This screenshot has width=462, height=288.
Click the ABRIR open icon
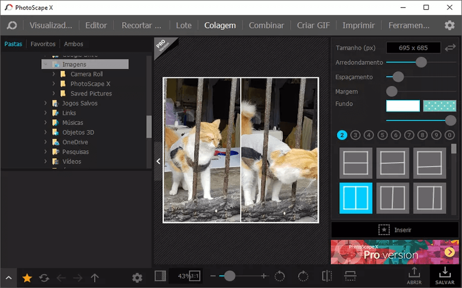pos(414,276)
